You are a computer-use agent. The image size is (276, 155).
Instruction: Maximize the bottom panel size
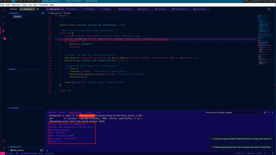[269, 112]
